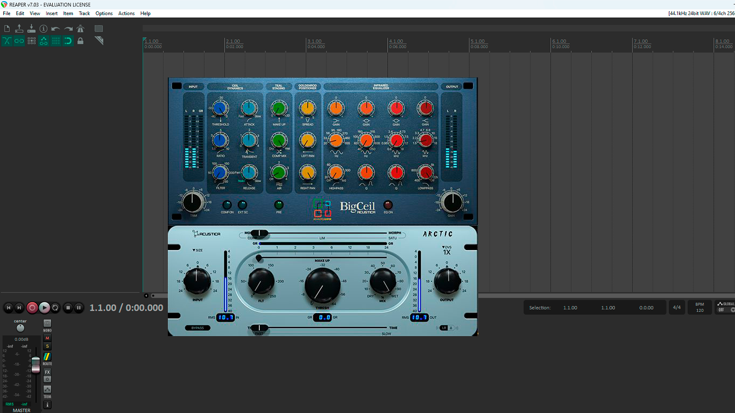Viewport: 735px width, 413px height.
Task: Toggle master FX bypass power icon
Action: click(x=47, y=379)
